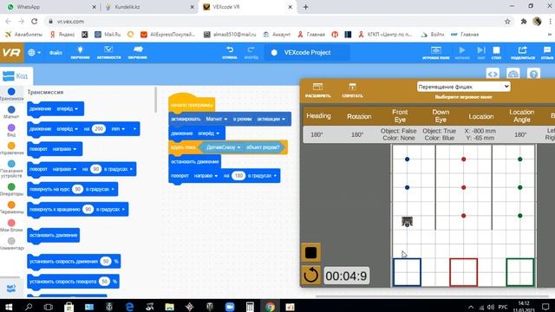The width and height of the screenshot is (555, 312).
Task: Select the Переменные block category
Action: pos(11,208)
